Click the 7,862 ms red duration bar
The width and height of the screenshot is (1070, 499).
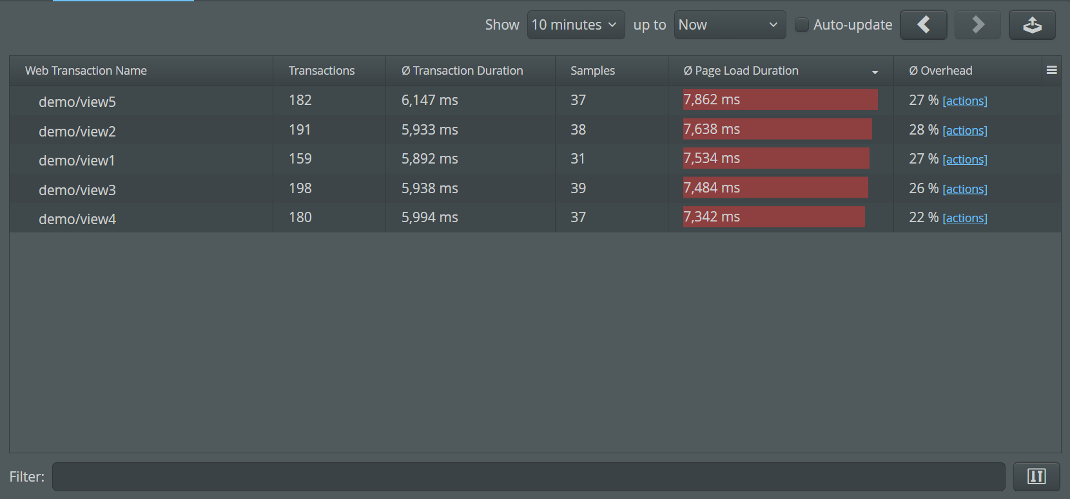tap(780, 100)
